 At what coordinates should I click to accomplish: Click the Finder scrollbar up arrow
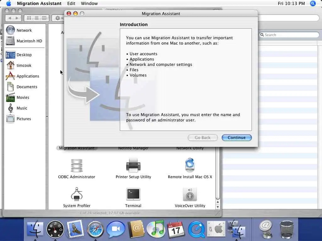pos(218,202)
